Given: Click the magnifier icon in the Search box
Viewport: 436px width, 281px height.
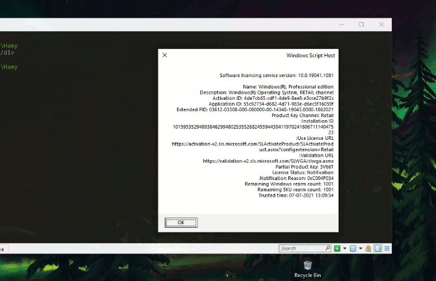Looking at the screenshot, I should point(328,248).
